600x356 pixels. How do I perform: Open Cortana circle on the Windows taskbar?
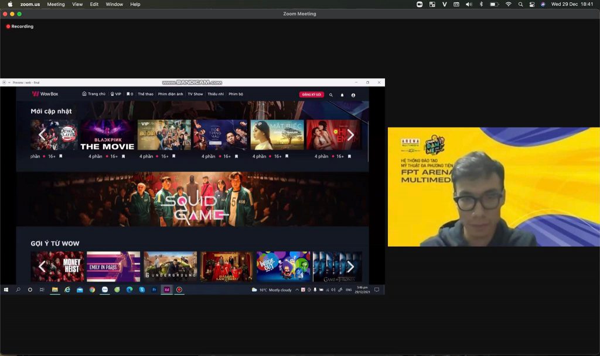coord(30,290)
